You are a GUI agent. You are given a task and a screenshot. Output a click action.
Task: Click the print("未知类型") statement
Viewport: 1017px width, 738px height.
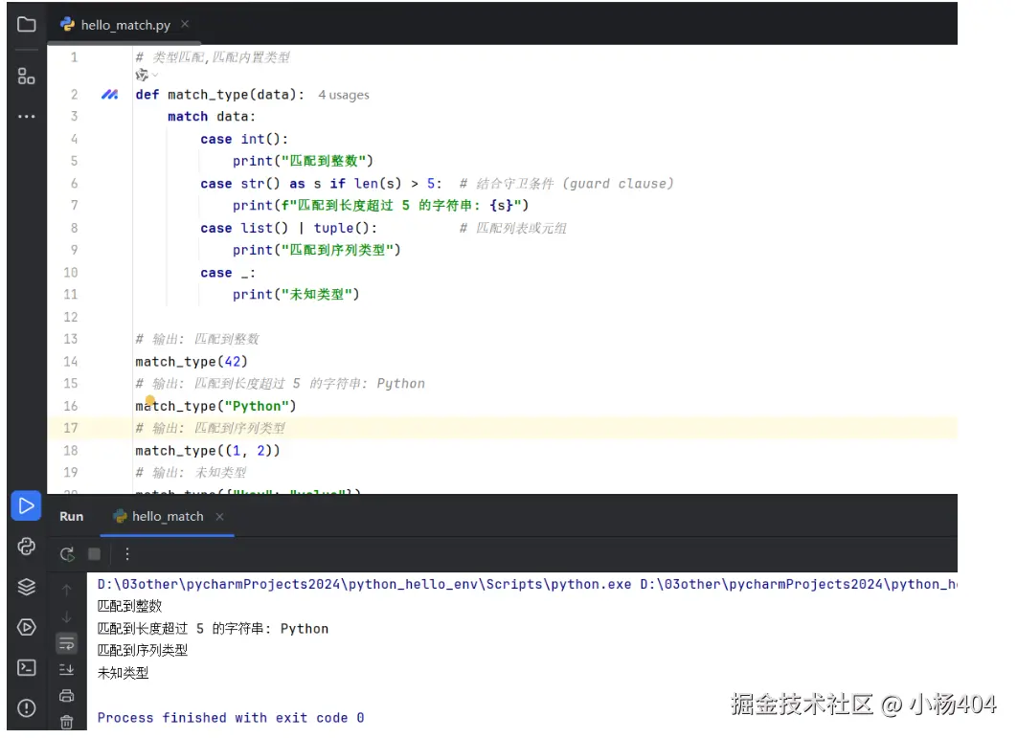tap(296, 295)
